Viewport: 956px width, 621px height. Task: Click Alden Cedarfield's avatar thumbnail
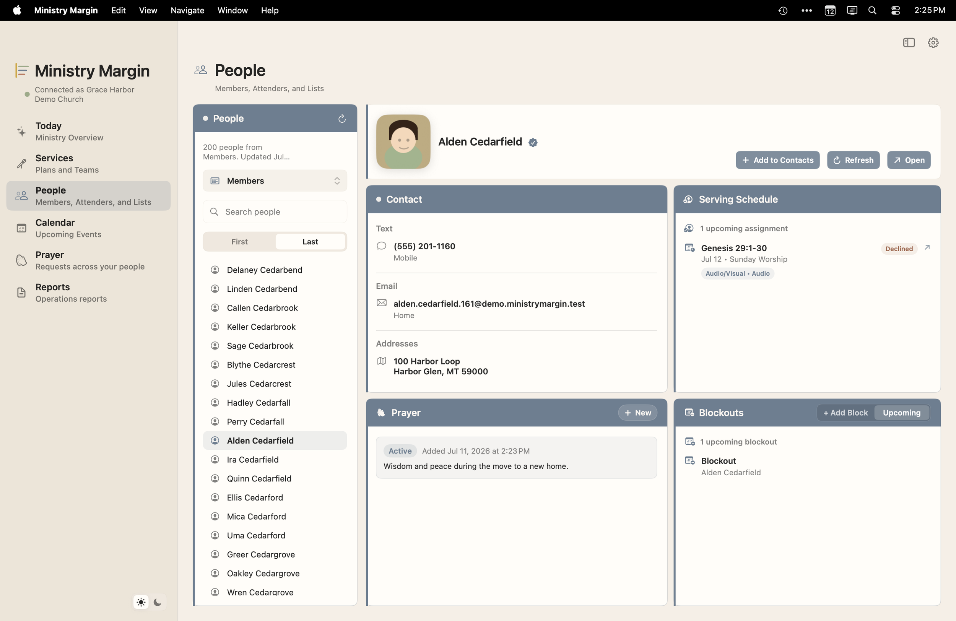[x=403, y=141]
